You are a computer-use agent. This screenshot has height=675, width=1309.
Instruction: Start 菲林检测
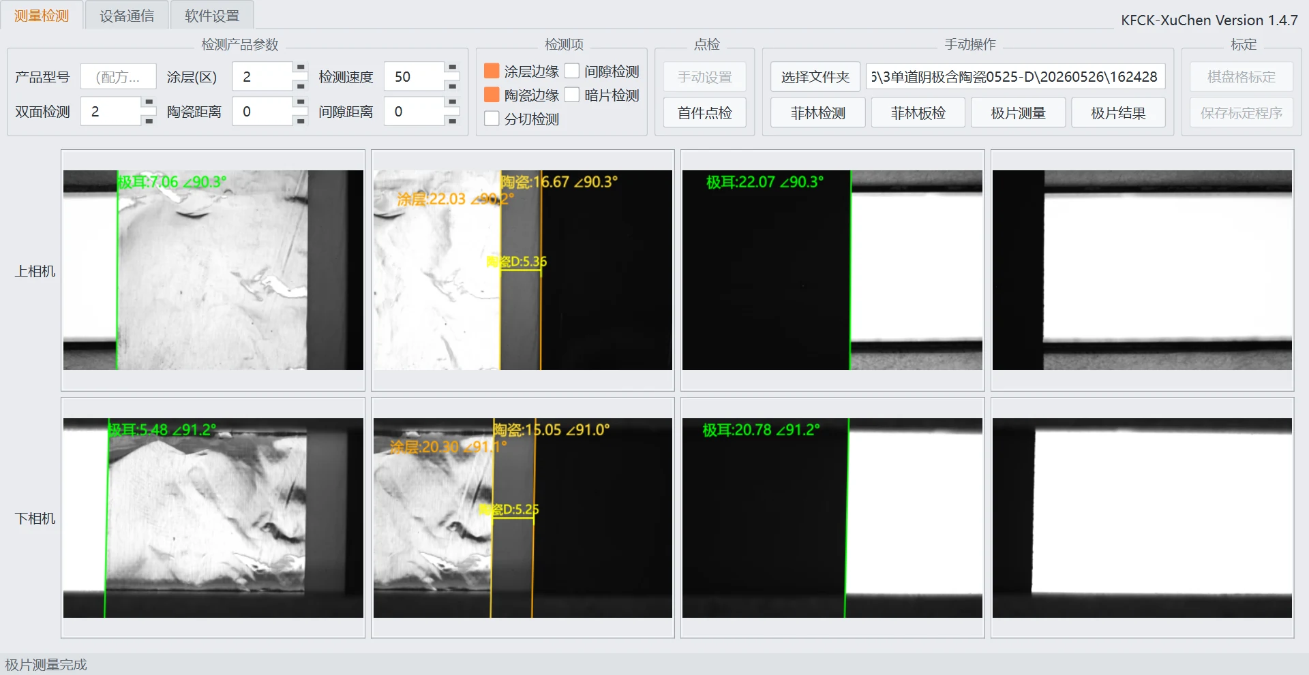pos(818,113)
